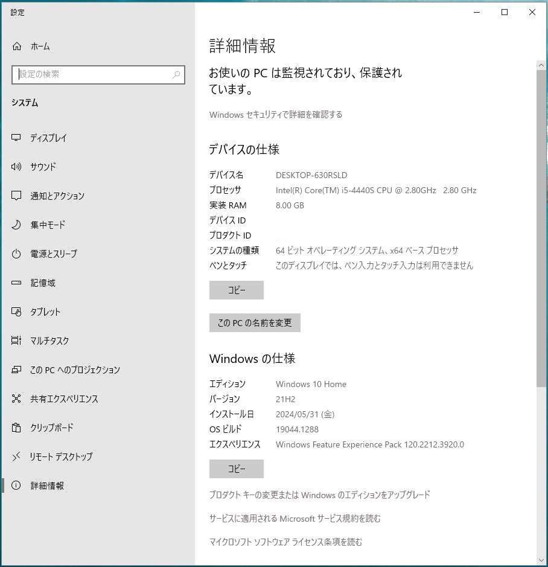Open リモート デスクトップ settings

tap(98, 456)
